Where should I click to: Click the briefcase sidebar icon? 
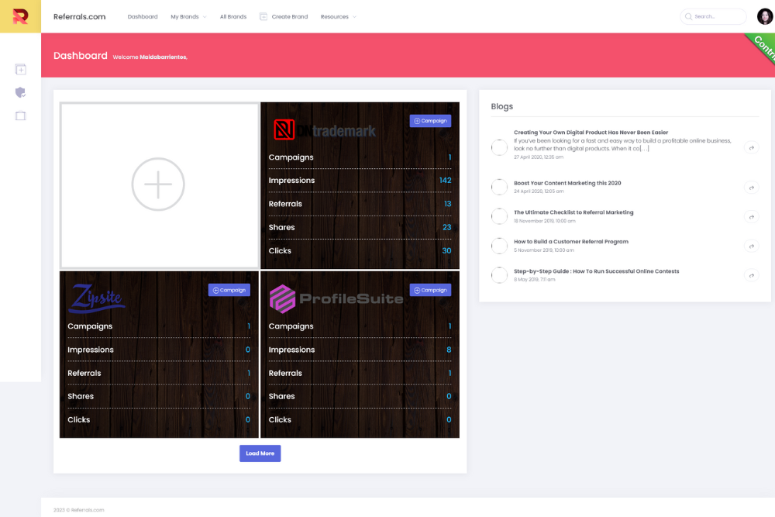click(x=20, y=115)
